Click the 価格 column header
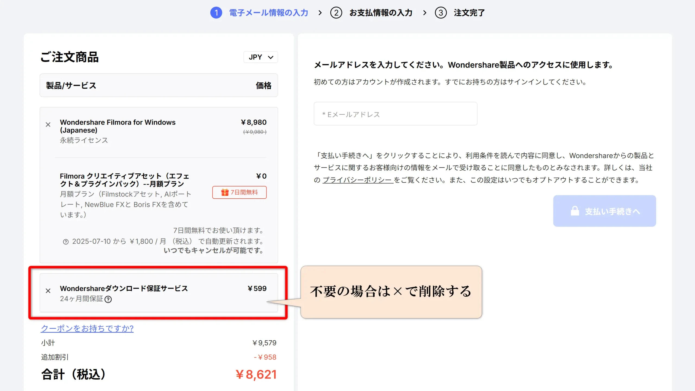The image size is (695, 391). tap(263, 86)
